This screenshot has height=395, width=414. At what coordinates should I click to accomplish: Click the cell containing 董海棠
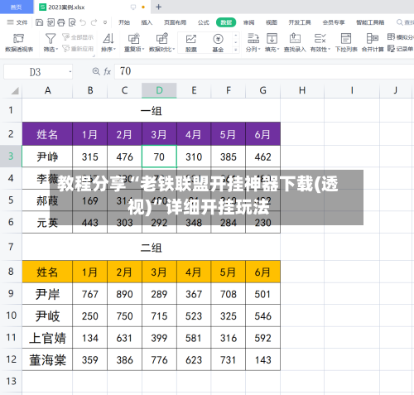coord(47,359)
